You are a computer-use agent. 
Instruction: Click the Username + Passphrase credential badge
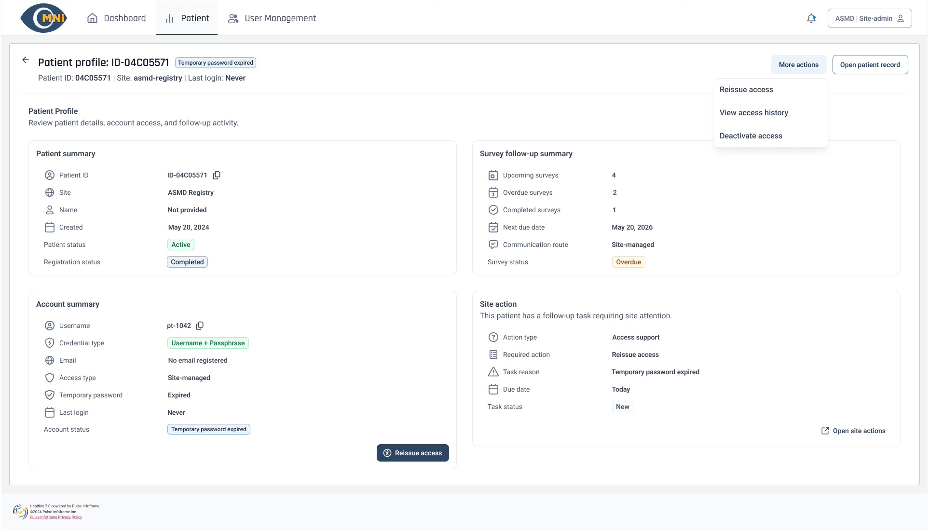point(208,343)
